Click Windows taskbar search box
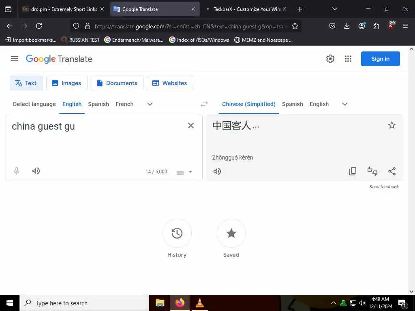This screenshot has width=415, height=311. [x=84, y=303]
